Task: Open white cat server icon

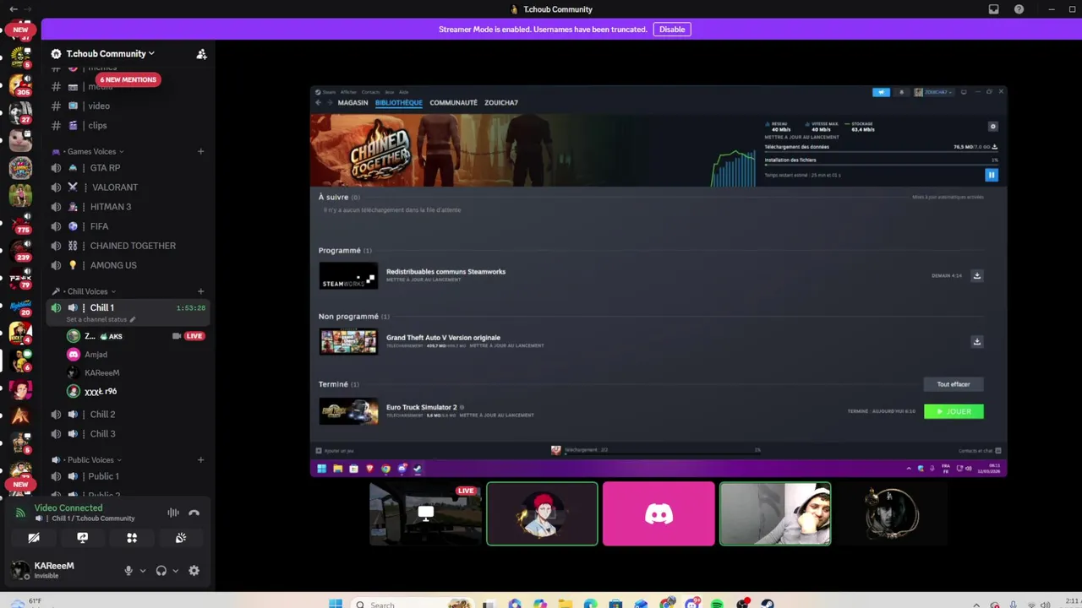Action: click(20, 139)
